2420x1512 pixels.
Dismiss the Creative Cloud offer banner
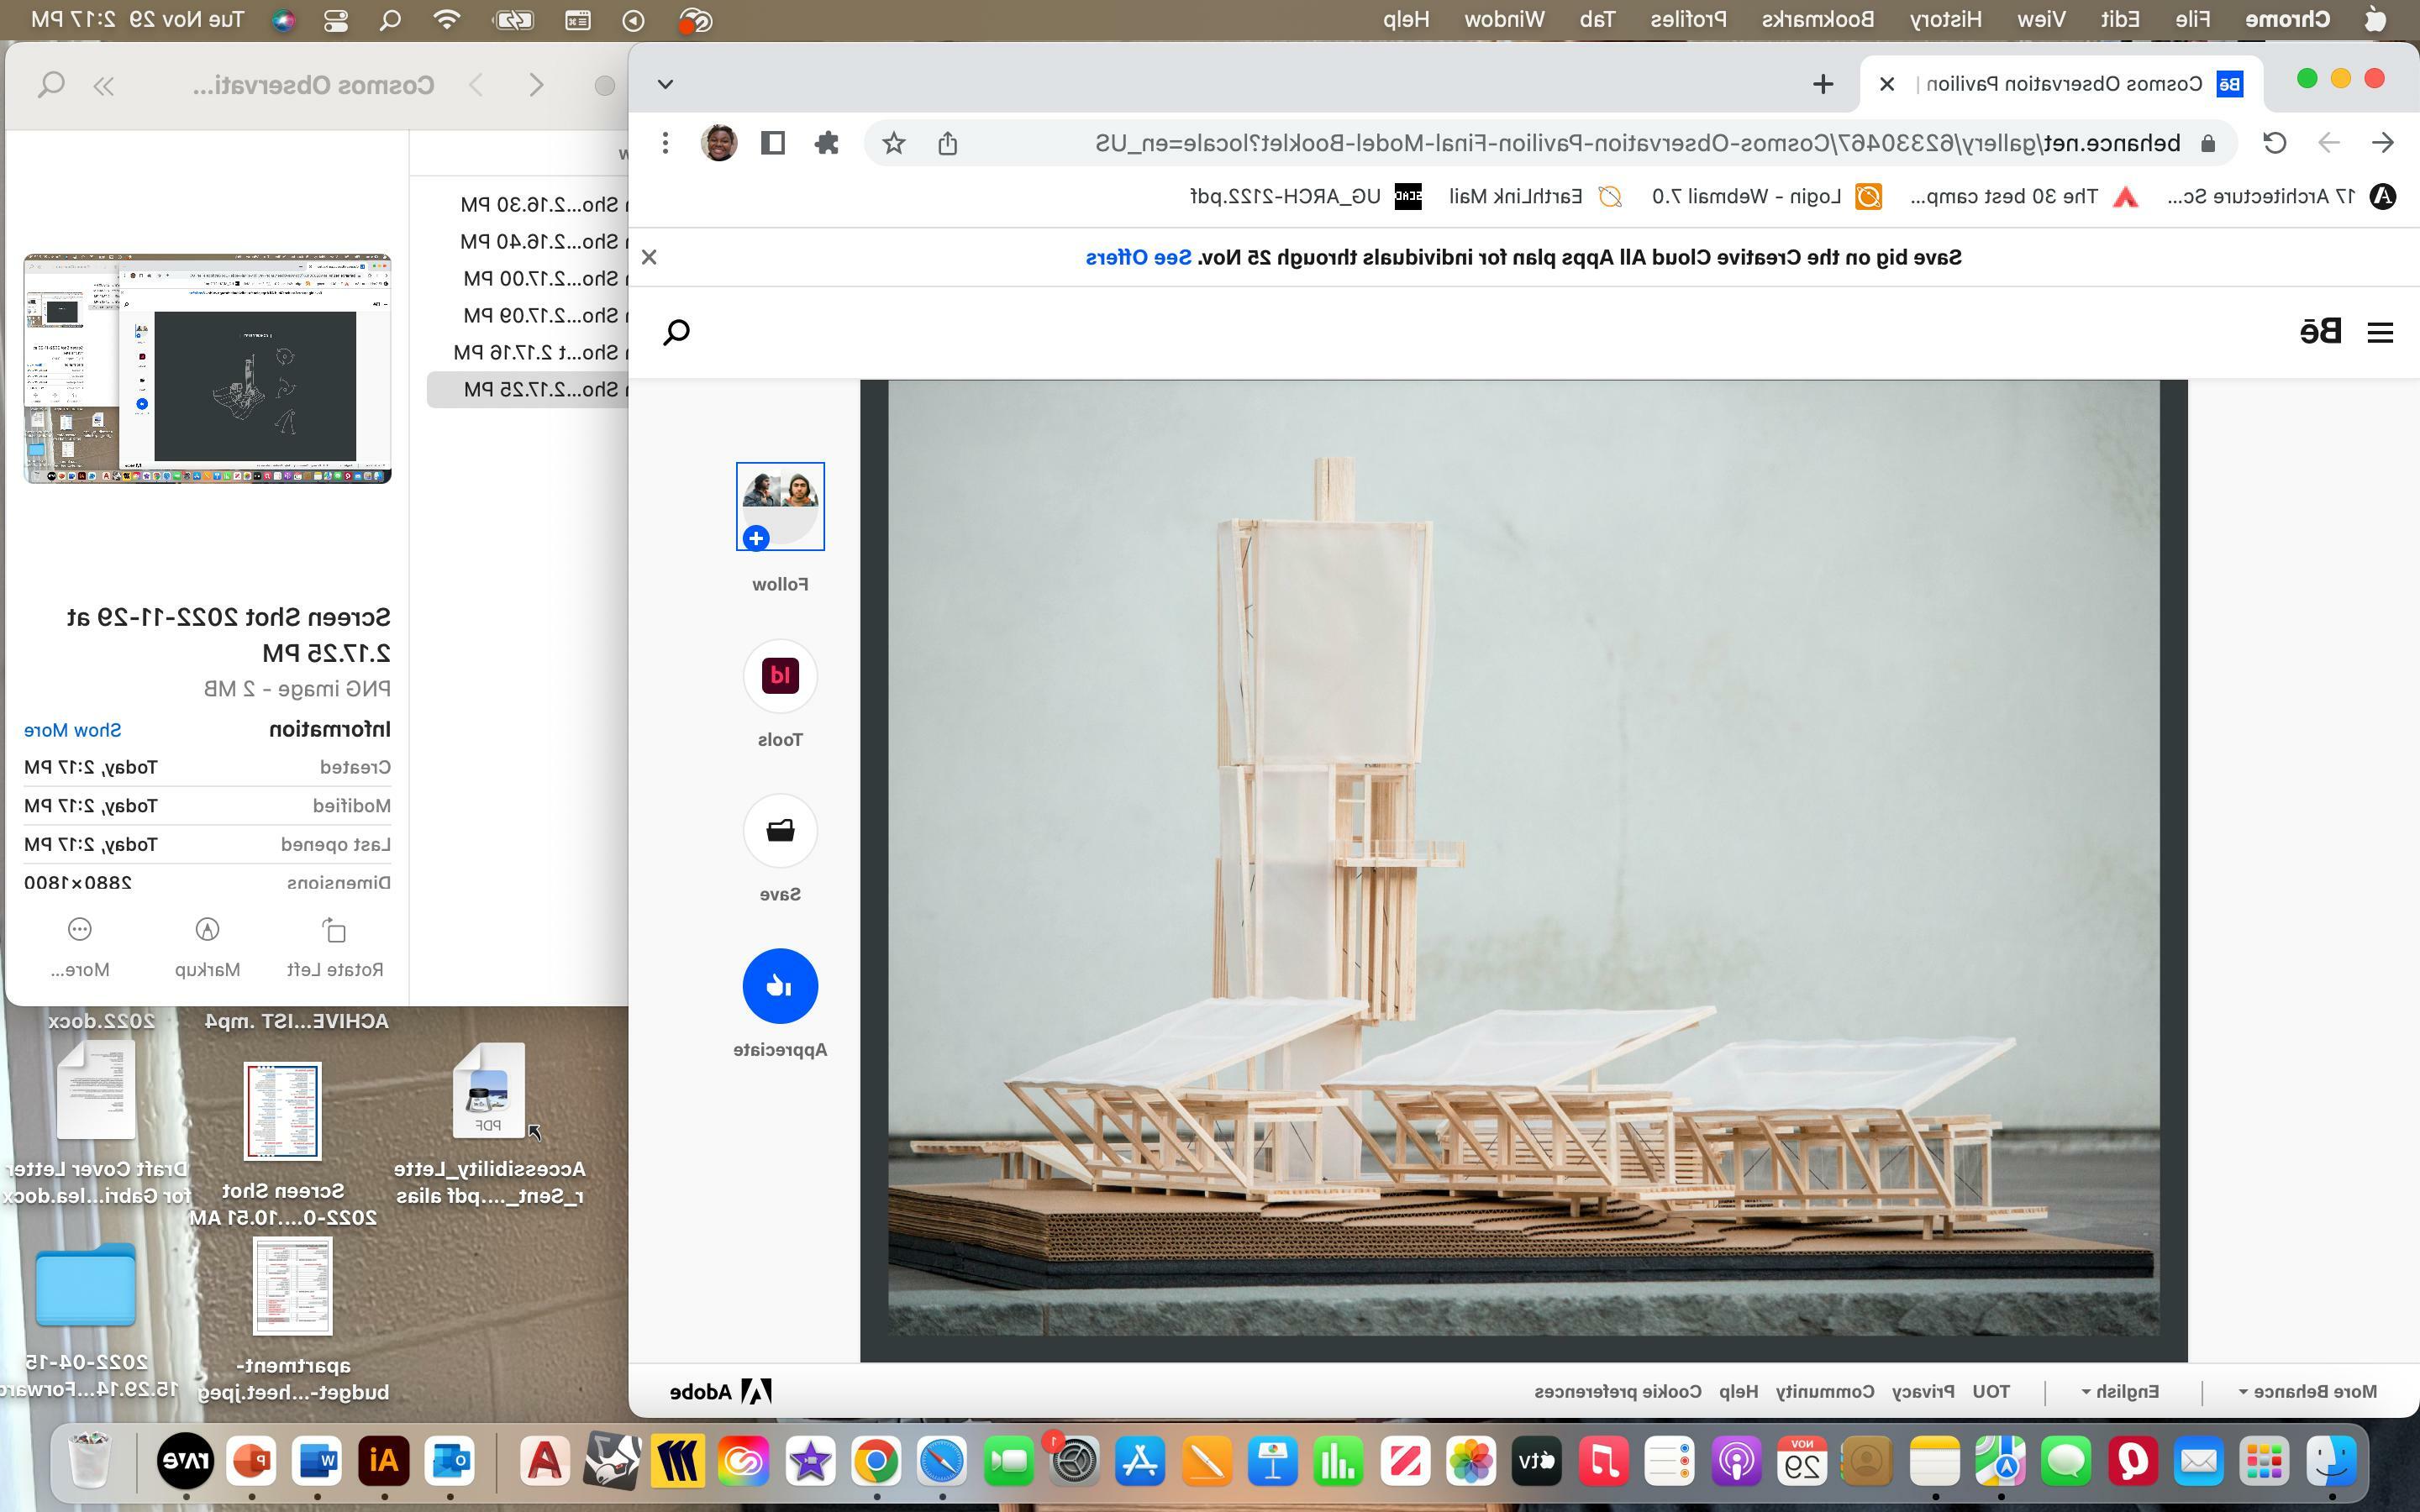click(x=649, y=257)
